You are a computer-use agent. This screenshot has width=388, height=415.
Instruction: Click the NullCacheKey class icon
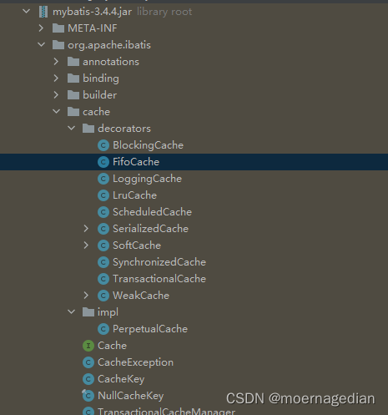click(x=88, y=396)
